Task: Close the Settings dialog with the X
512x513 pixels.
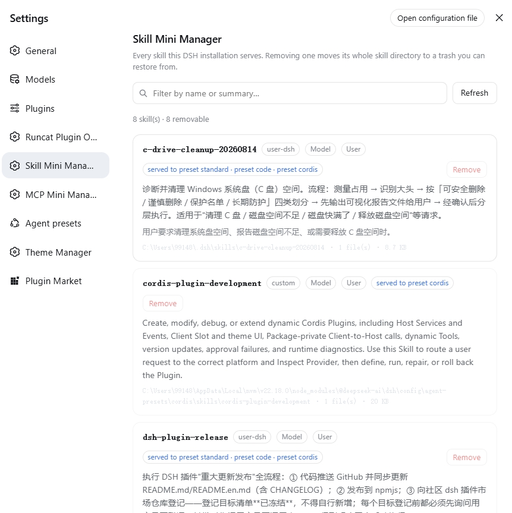Action: (x=500, y=18)
